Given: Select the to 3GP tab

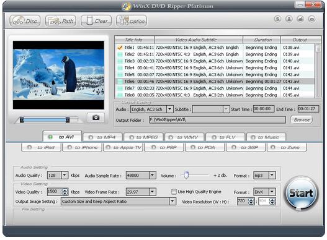Looking at the screenshot, I should pos(246,147).
